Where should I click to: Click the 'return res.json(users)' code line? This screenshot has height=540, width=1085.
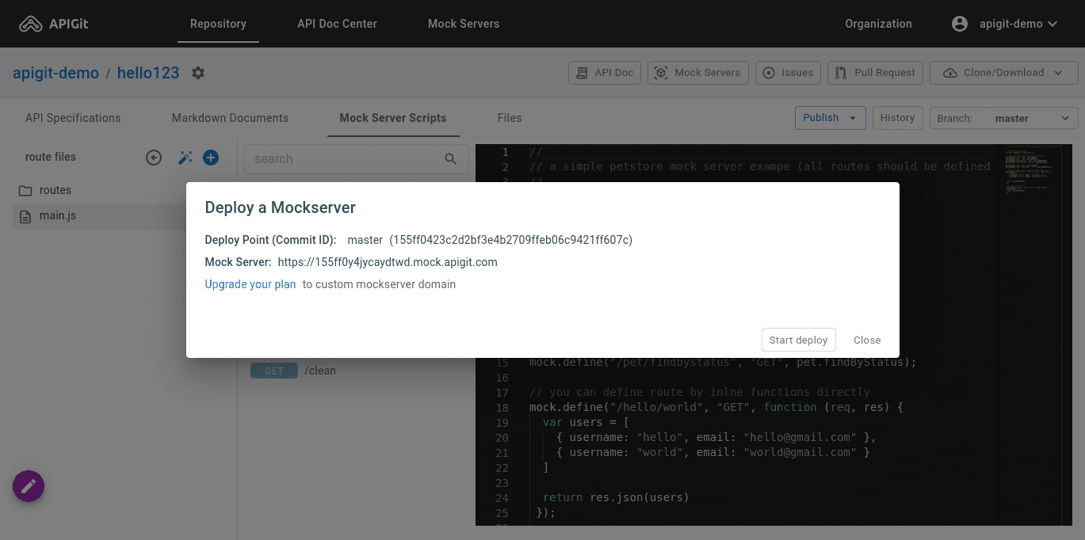click(x=616, y=497)
